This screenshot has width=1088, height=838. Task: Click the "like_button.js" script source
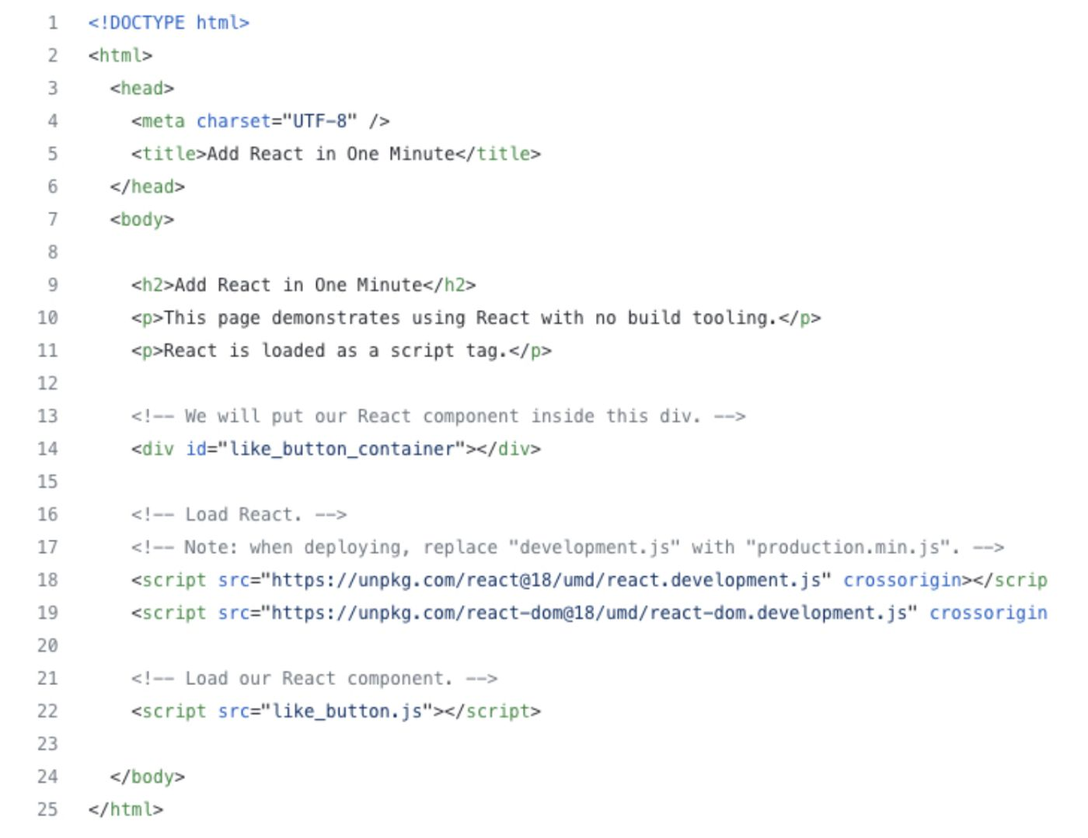[x=347, y=711]
